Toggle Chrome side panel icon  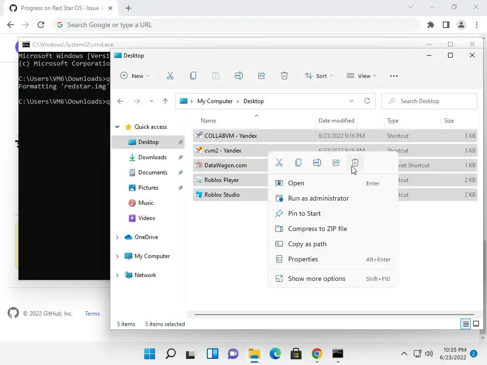(446, 25)
